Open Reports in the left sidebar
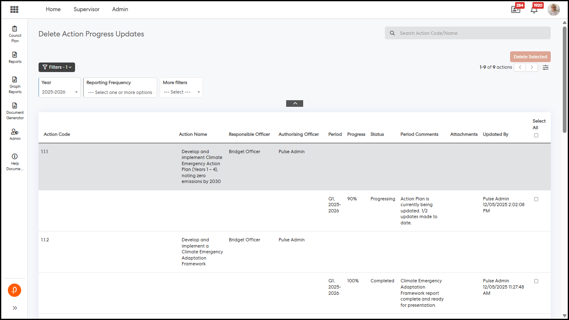 15,58
